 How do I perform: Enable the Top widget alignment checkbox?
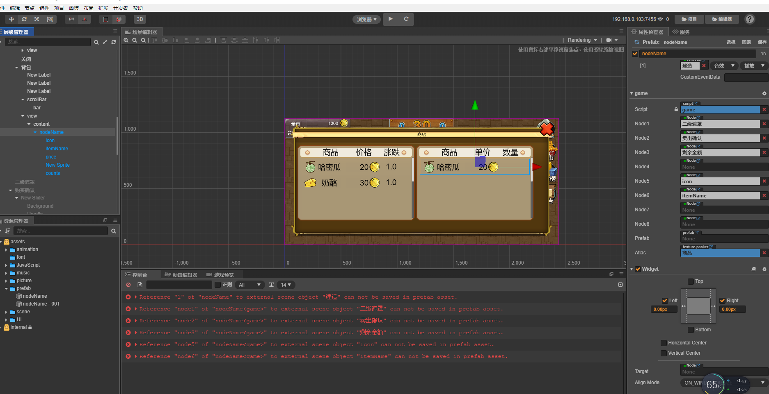tap(691, 281)
